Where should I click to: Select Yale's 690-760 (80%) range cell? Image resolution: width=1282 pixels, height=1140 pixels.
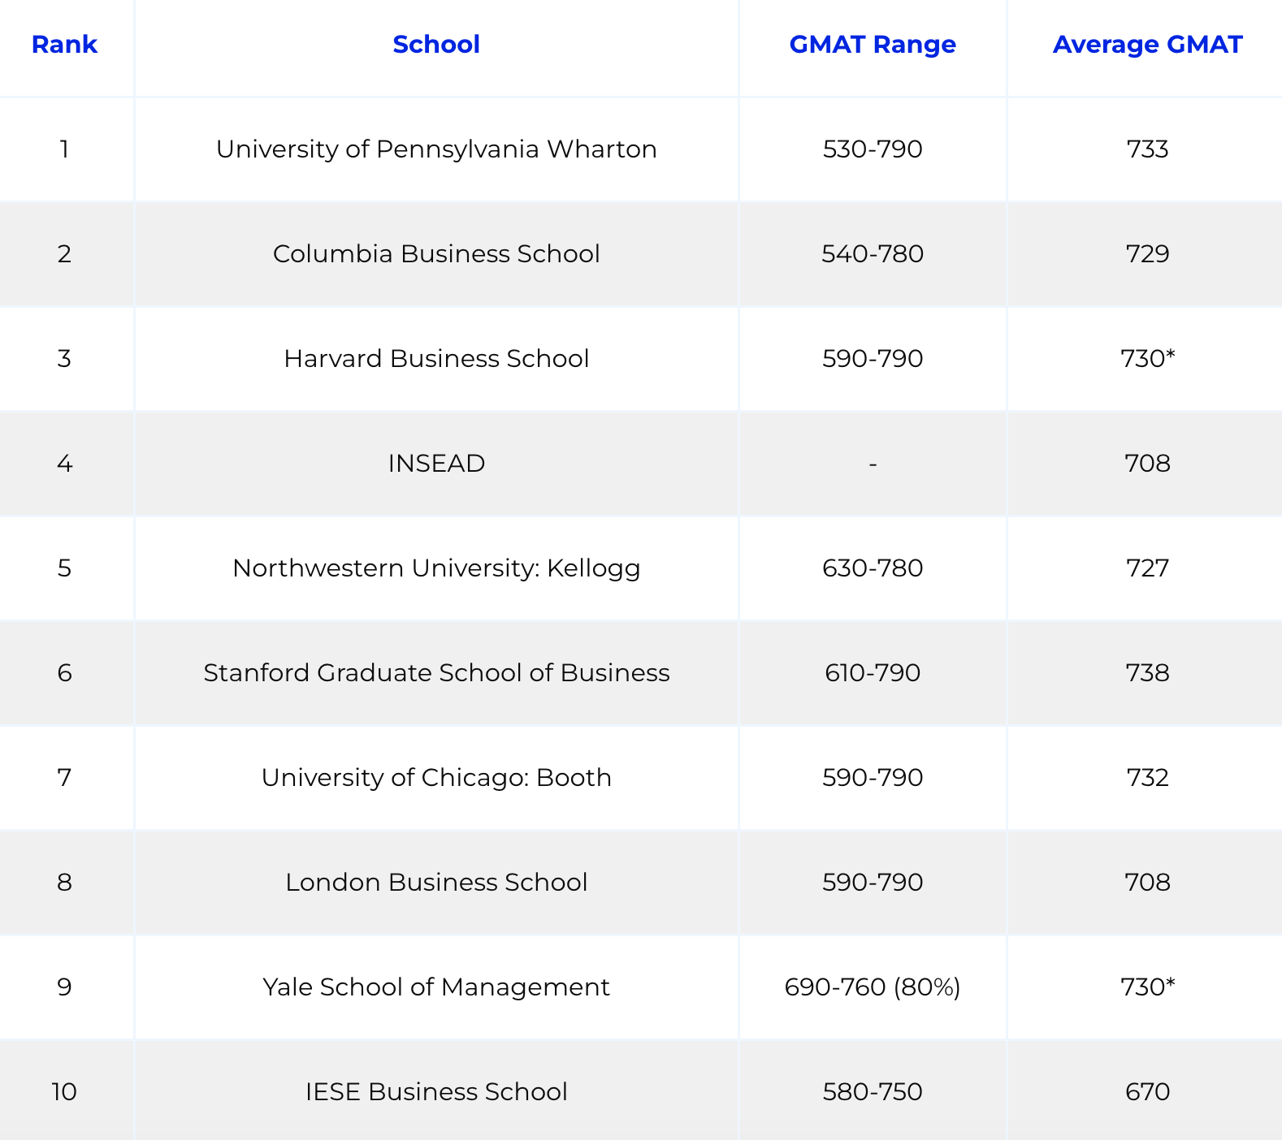tap(873, 987)
